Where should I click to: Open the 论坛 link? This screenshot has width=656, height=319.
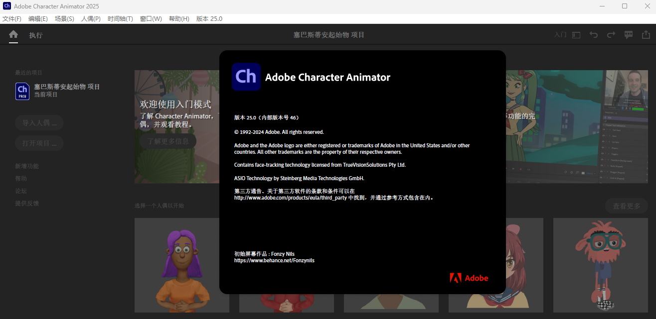pyautogui.click(x=21, y=191)
